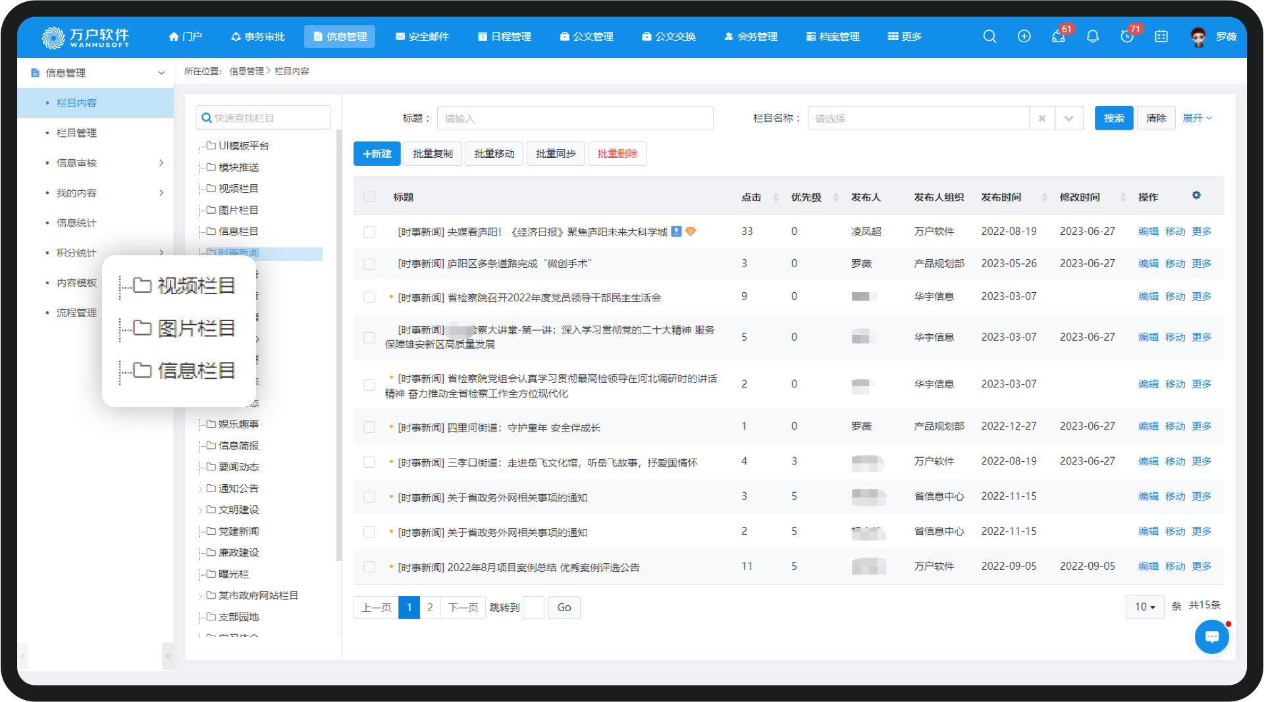The image size is (1264, 702).
Task: Open the floating chat bubble button
Action: pos(1211,637)
